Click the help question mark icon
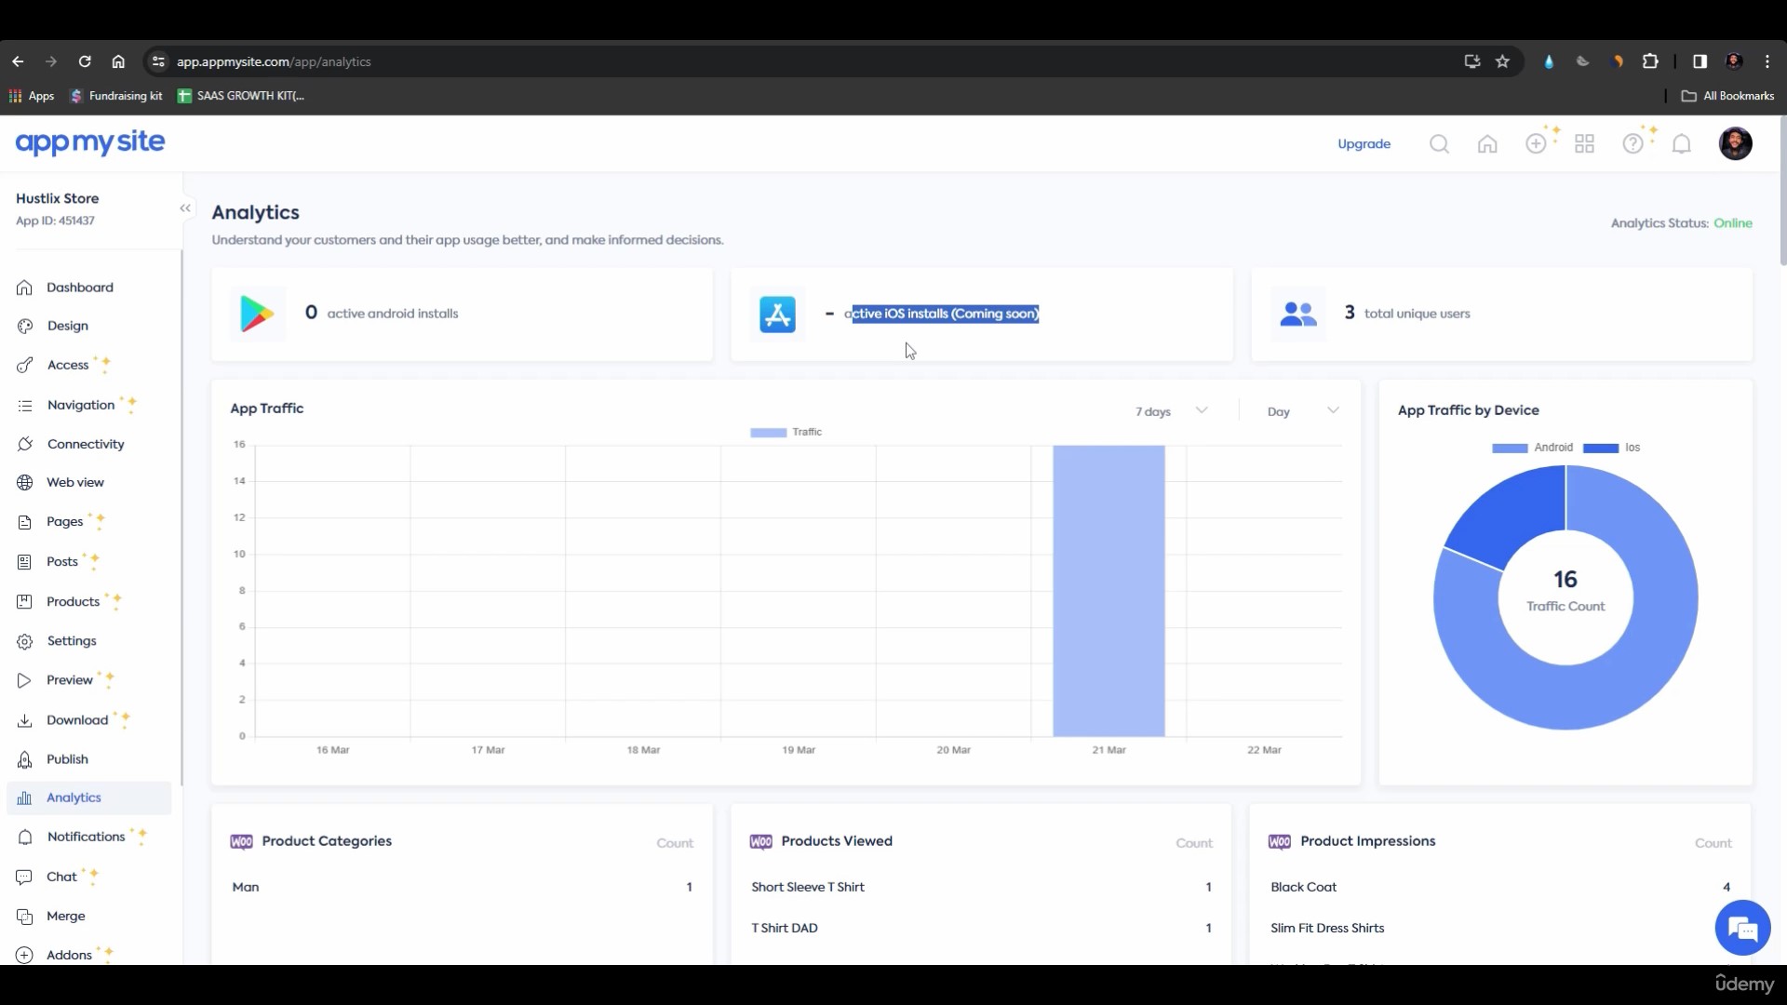This screenshot has width=1787, height=1005. (1632, 143)
